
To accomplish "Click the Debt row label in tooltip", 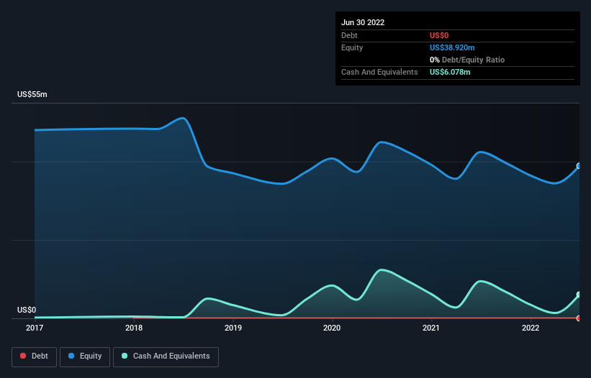I will pos(349,35).
